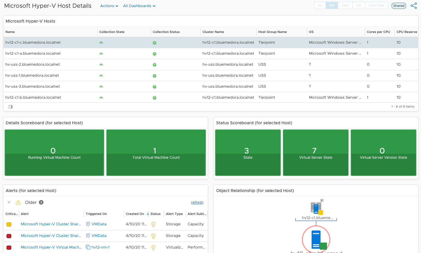Select the 24H time range
The width and height of the screenshot is (421, 253).
(345, 5)
